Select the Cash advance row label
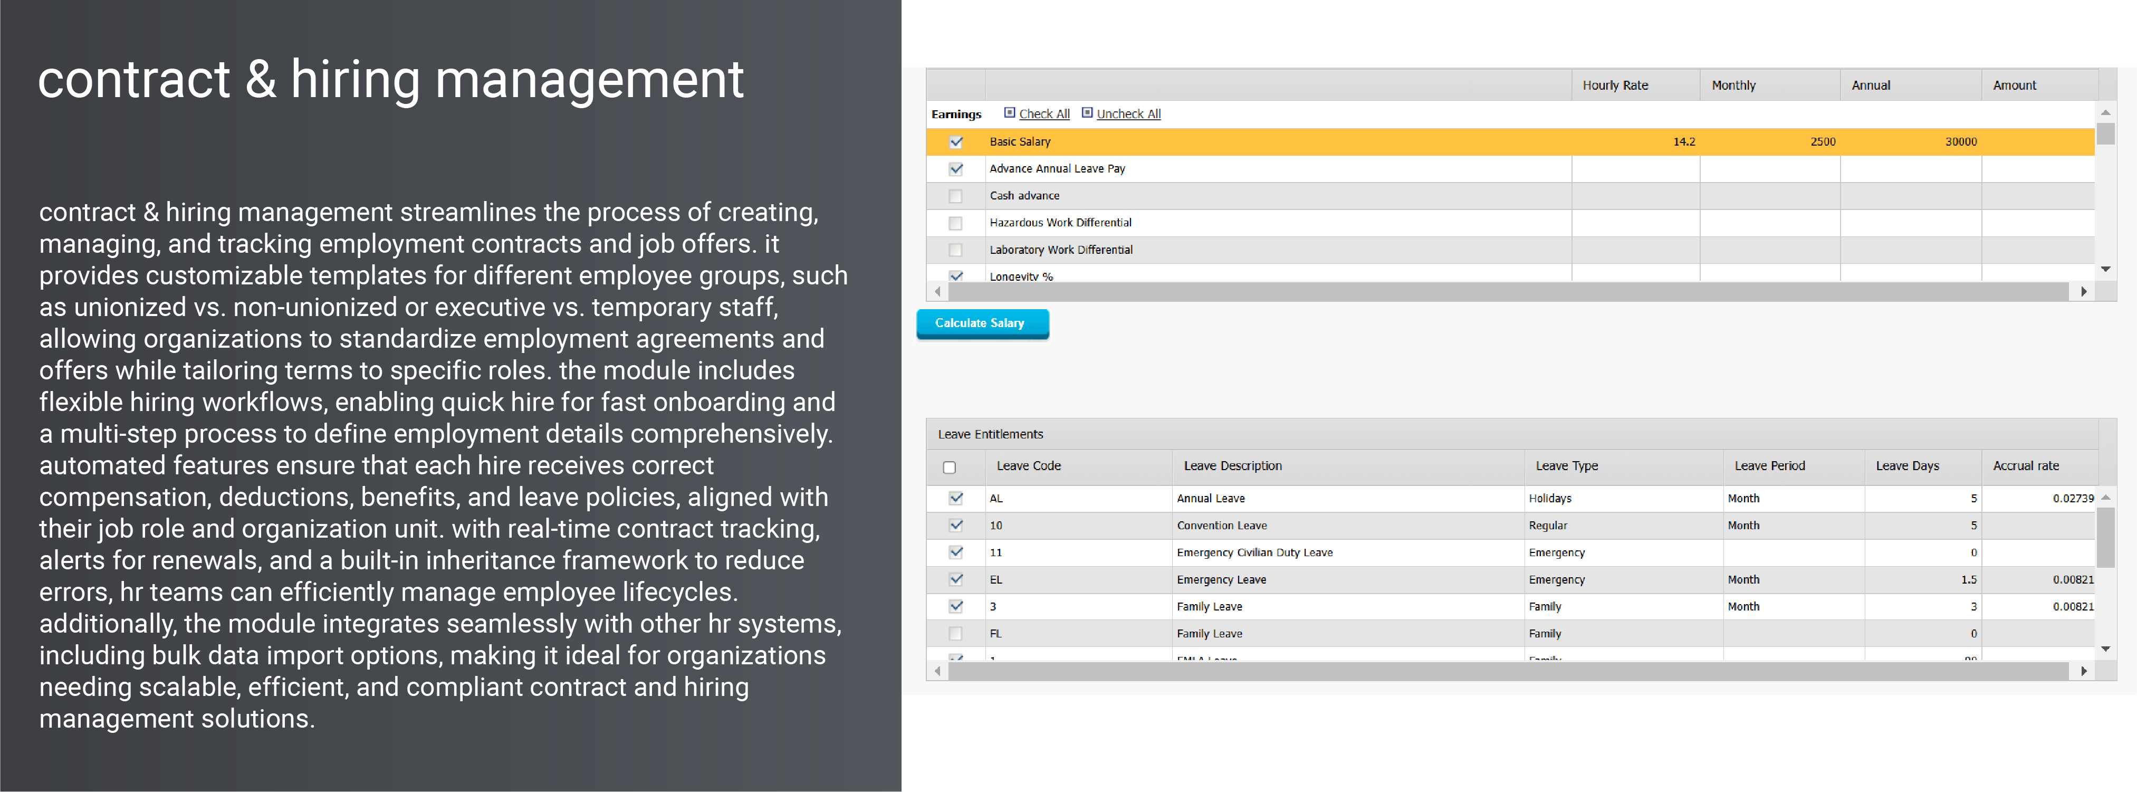Screen dimensions: 2137x792 pyautogui.click(x=1024, y=196)
